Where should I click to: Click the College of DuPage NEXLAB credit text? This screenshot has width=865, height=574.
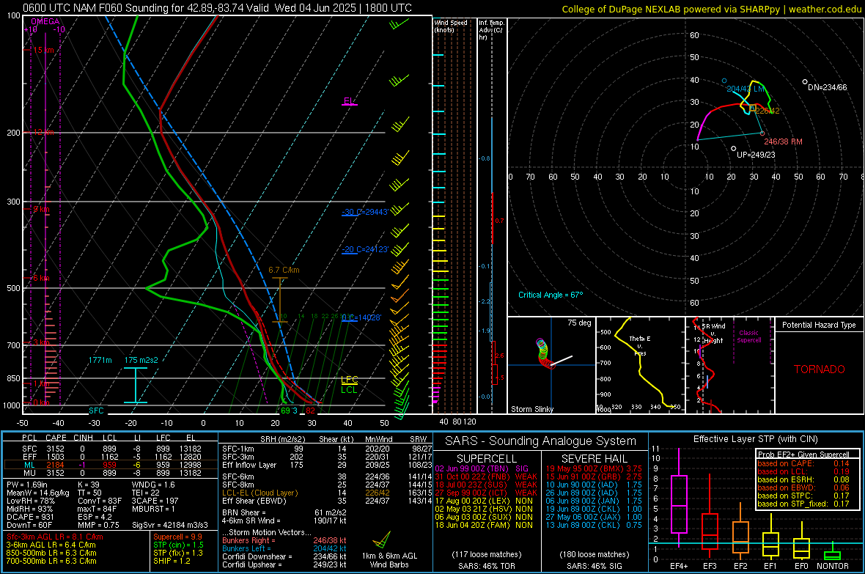coord(711,9)
